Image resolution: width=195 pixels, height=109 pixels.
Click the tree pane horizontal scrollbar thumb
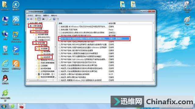point(38,80)
